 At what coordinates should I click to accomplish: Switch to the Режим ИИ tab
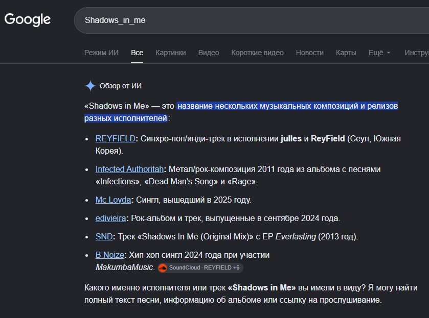102,53
